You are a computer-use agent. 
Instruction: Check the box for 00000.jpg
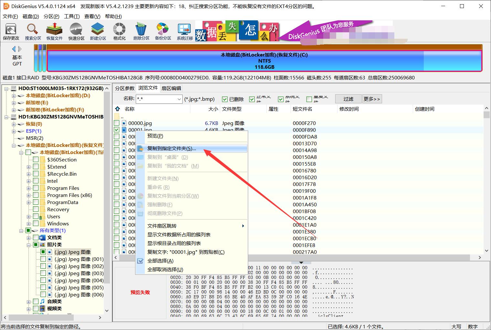point(116,123)
